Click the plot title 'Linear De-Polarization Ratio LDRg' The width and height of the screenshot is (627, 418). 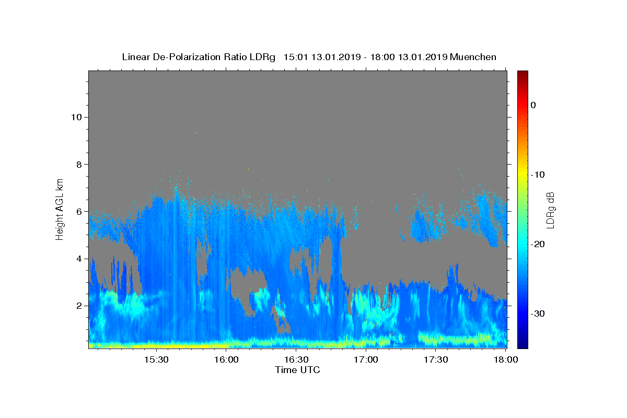[198, 57]
